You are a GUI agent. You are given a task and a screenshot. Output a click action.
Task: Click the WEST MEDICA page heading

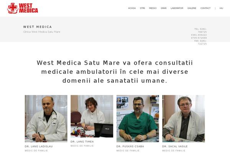38,27
